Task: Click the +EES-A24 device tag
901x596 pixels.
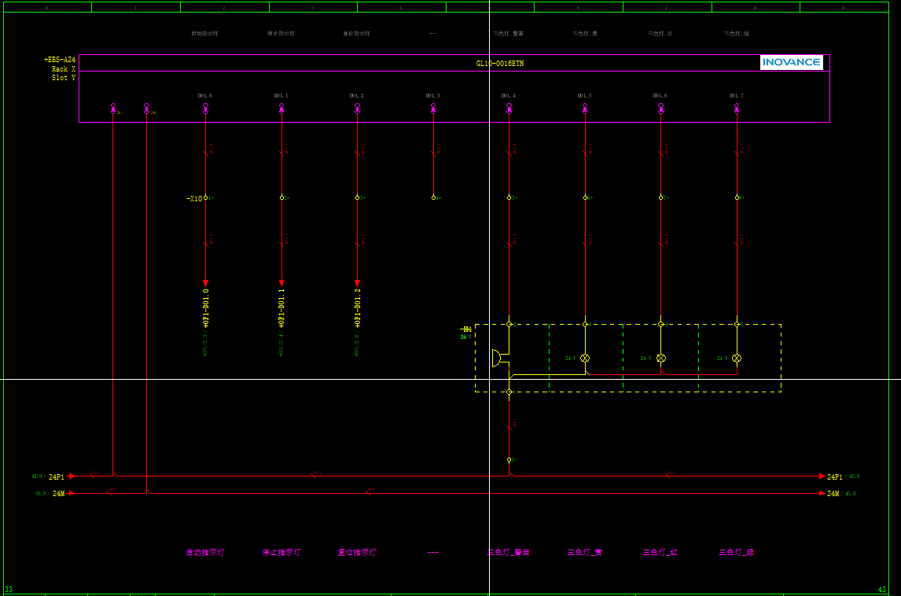Action: click(x=60, y=60)
